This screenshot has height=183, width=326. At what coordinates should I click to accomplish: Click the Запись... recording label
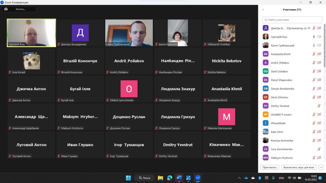20,9
